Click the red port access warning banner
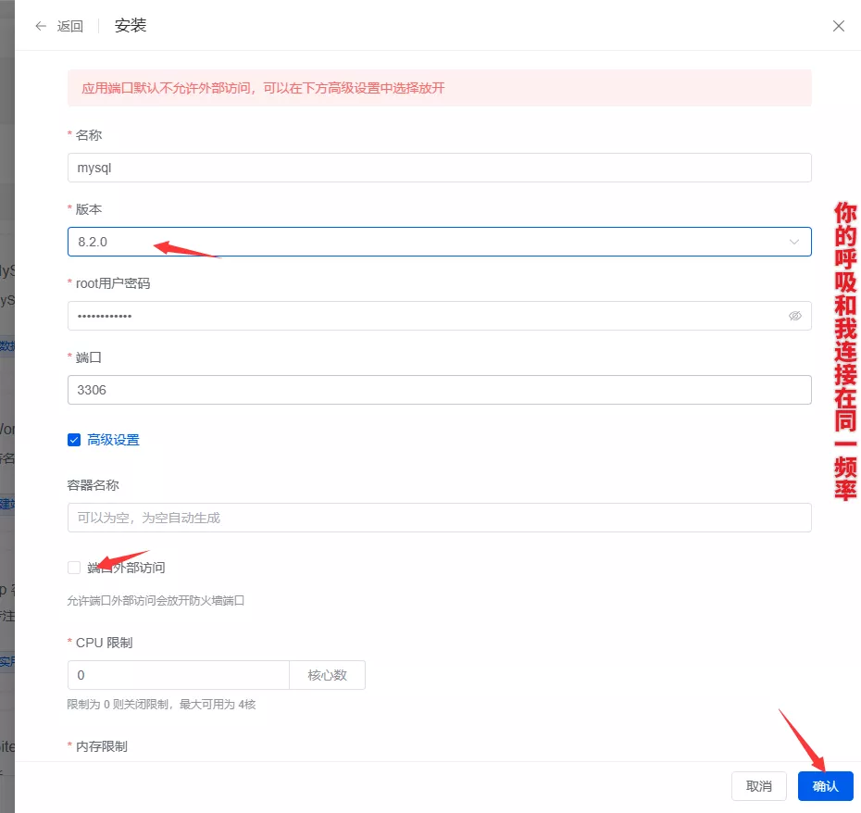The image size is (861, 813). click(x=439, y=88)
